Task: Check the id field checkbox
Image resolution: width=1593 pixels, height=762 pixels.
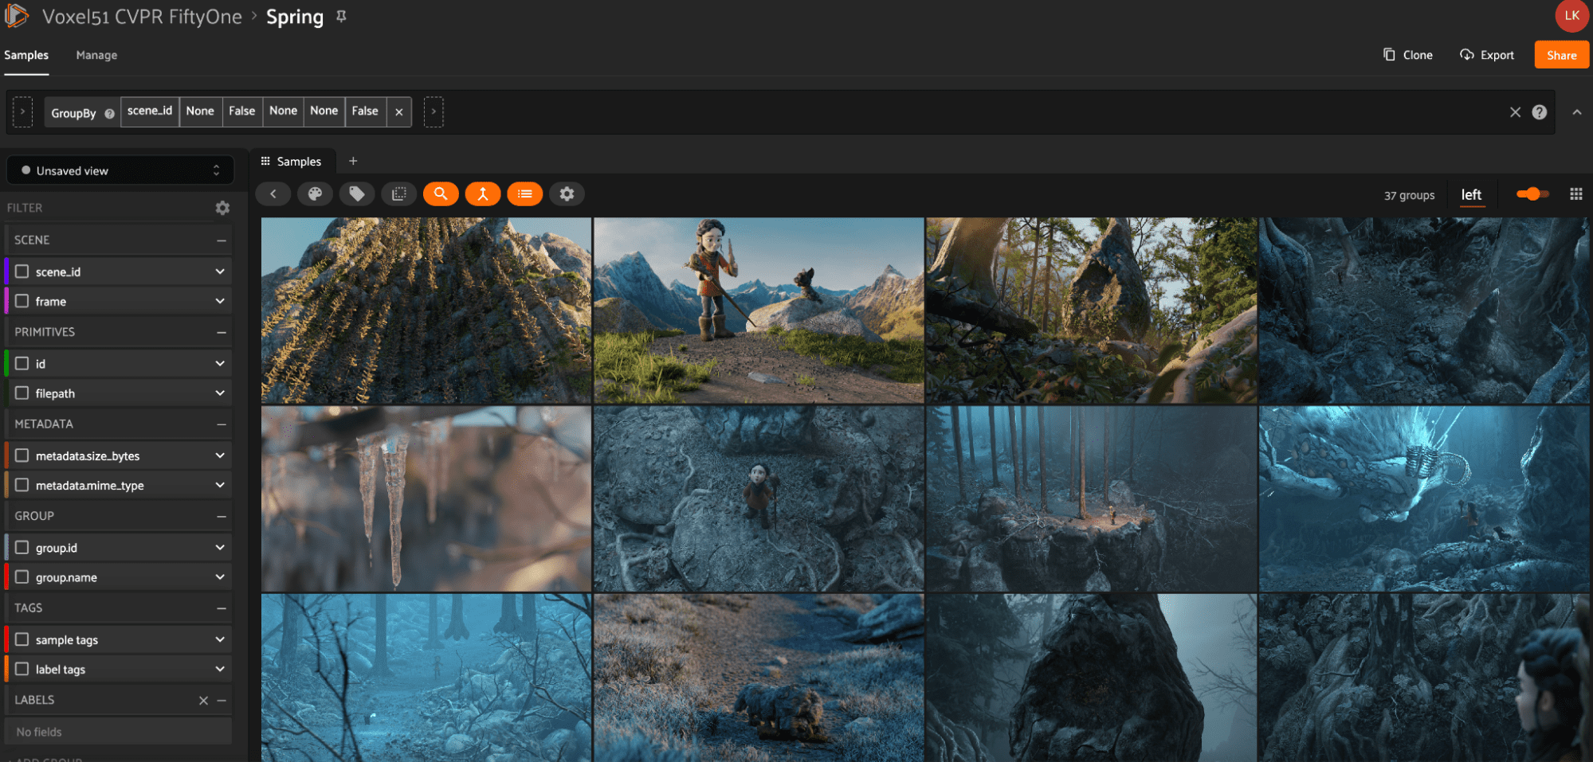Action: point(22,363)
